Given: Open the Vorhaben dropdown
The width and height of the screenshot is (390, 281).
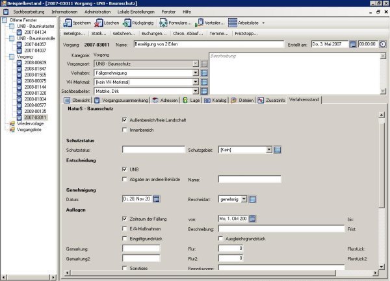Looking at the screenshot, I should click(196, 73).
